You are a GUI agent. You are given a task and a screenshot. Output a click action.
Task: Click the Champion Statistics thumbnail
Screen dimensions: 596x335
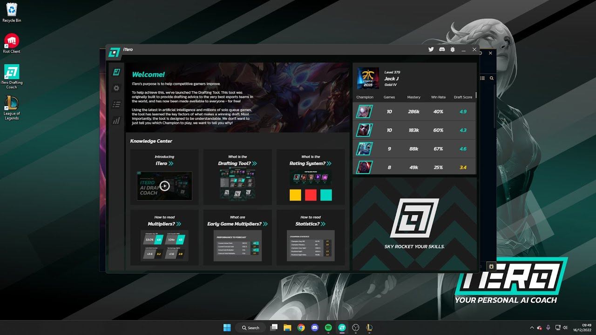point(311,246)
